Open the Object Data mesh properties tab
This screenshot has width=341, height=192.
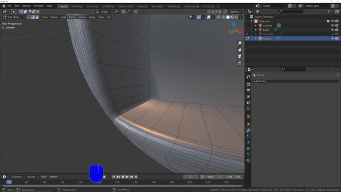pyautogui.click(x=248, y=154)
